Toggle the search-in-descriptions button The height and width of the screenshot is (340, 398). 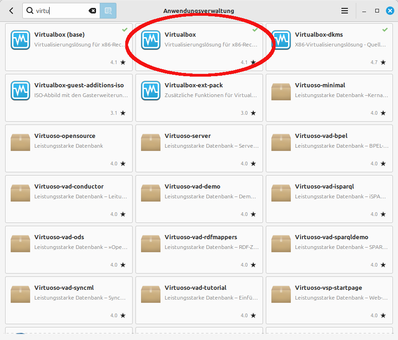[108, 11]
